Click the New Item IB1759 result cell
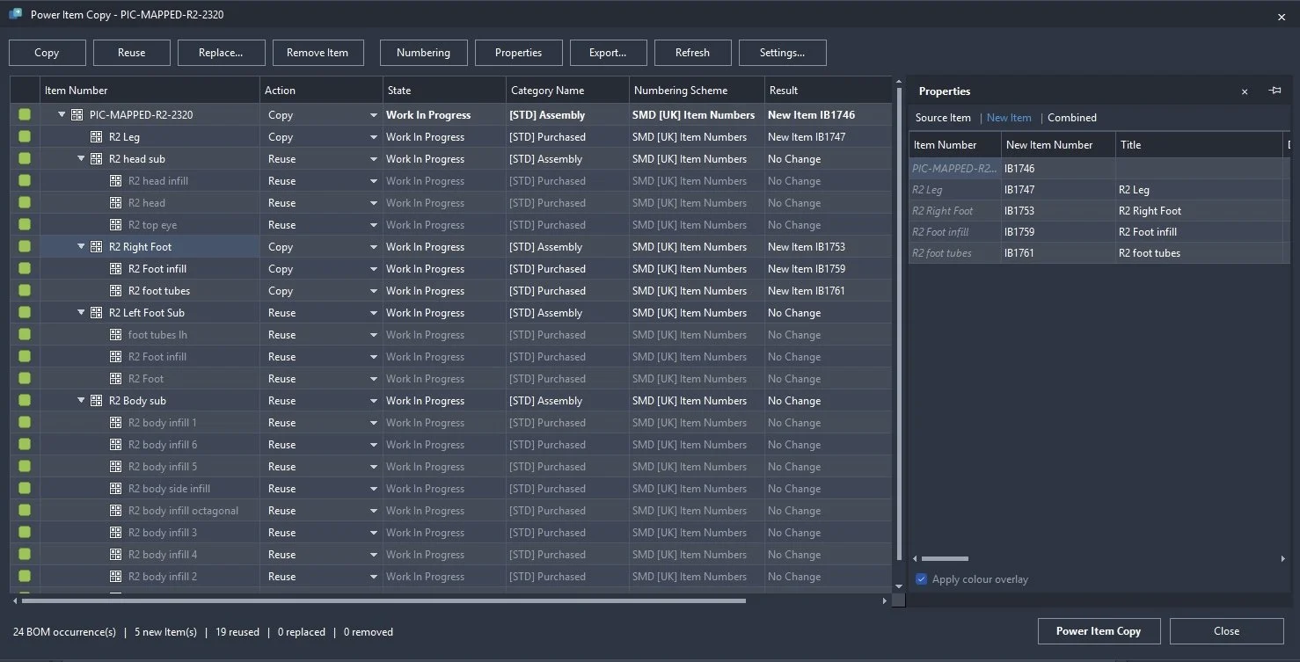Image resolution: width=1300 pixels, height=662 pixels. [x=828, y=269]
